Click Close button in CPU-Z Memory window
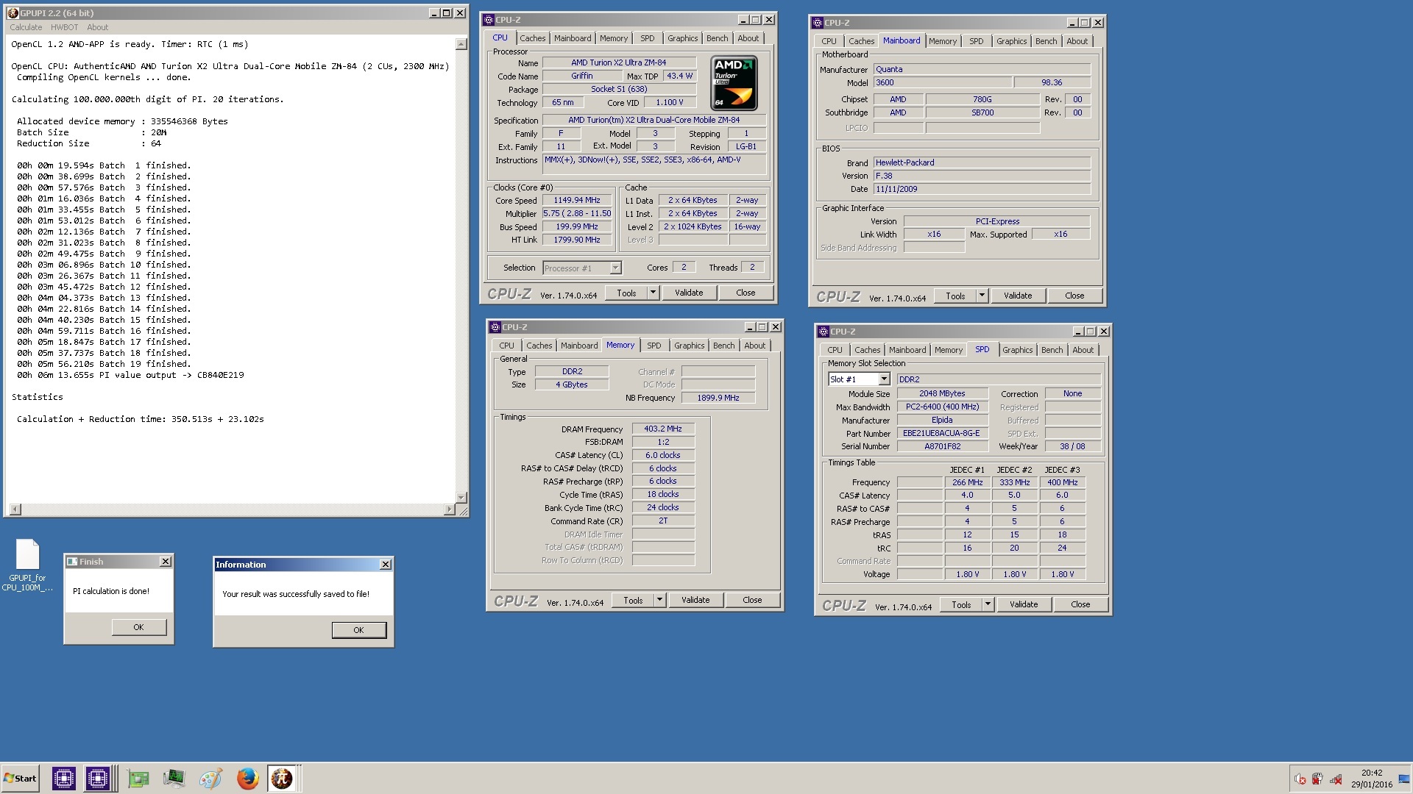Image resolution: width=1413 pixels, height=794 pixels. [752, 600]
